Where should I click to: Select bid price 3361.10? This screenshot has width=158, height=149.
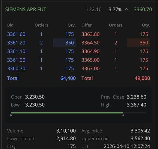click(x=16, y=51)
